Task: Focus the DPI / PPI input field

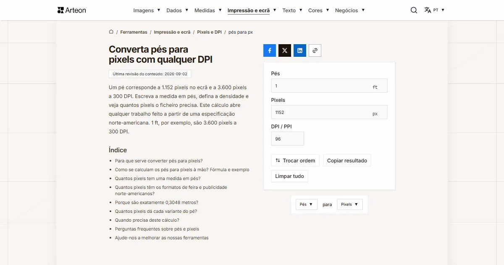Action: [288, 139]
